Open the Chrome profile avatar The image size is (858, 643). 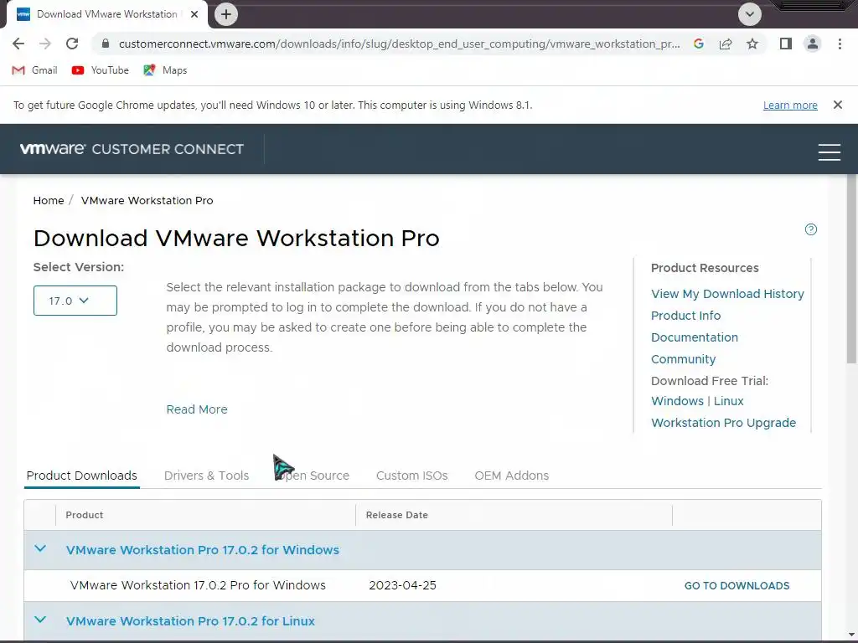[x=813, y=44]
